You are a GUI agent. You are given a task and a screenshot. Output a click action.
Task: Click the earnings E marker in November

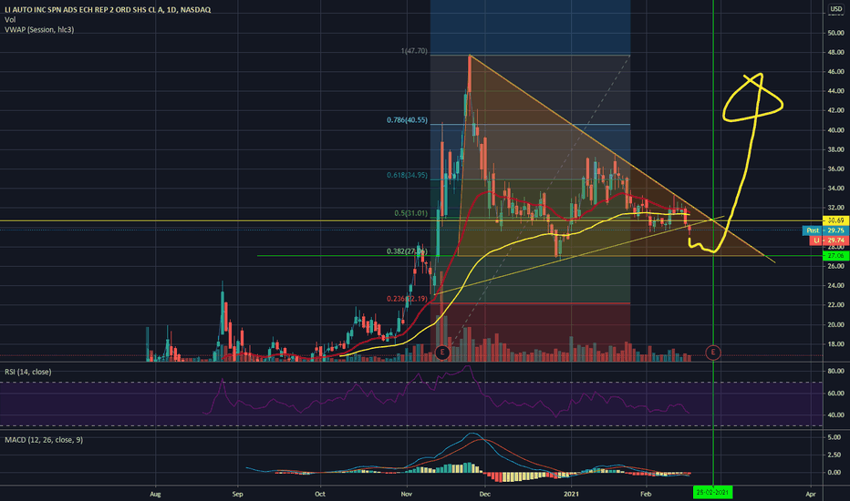[442, 352]
